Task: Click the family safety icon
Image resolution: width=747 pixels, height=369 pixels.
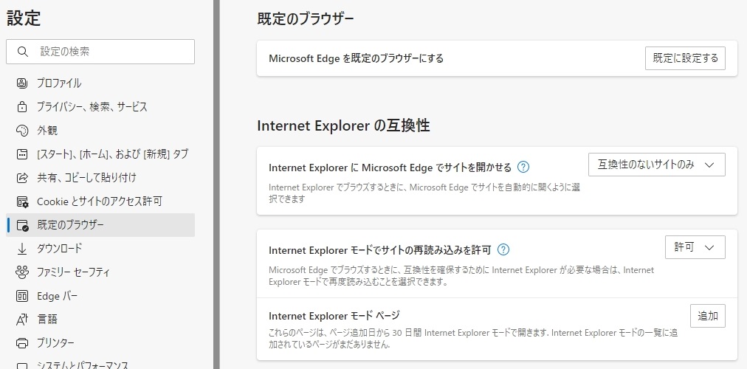Action: [x=22, y=272]
